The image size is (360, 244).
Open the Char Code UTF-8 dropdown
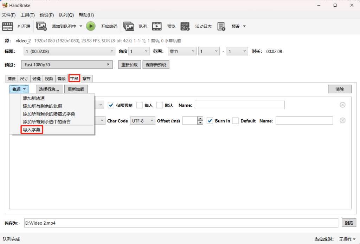(143, 121)
